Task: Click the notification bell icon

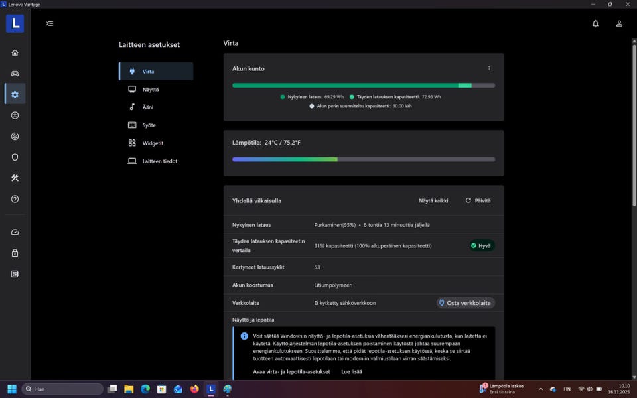Action: pyautogui.click(x=595, y=23)
